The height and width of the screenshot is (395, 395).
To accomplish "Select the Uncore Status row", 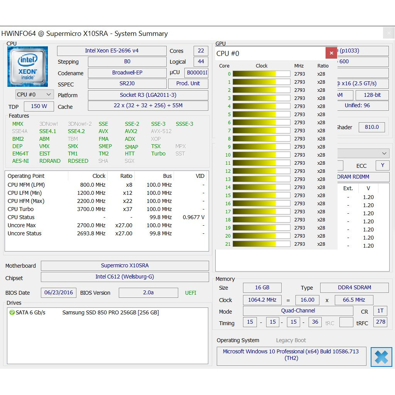I will [106, 233].
